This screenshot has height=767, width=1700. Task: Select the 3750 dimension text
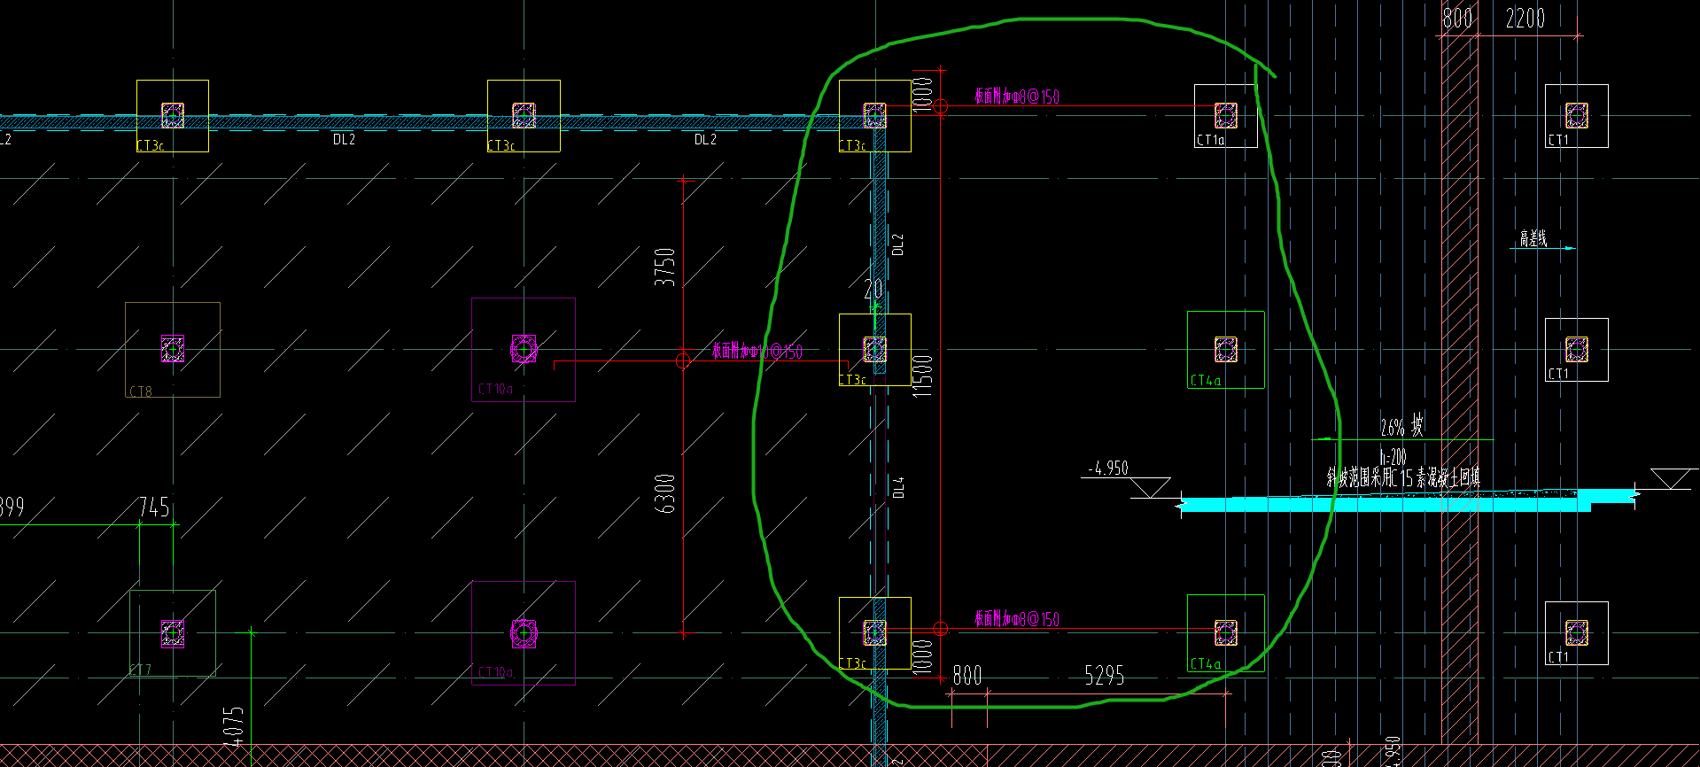coord(665,267)
